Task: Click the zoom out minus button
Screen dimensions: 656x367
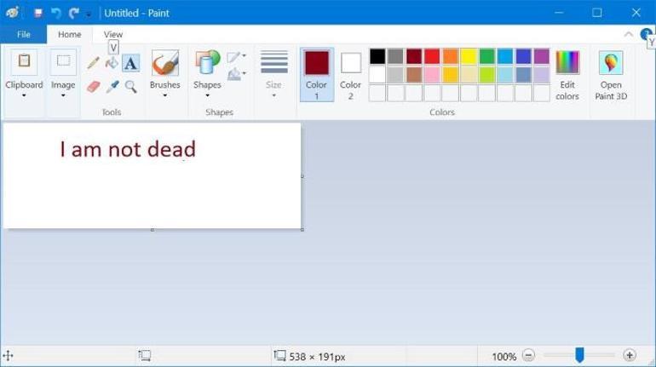Action: (528, 356)
